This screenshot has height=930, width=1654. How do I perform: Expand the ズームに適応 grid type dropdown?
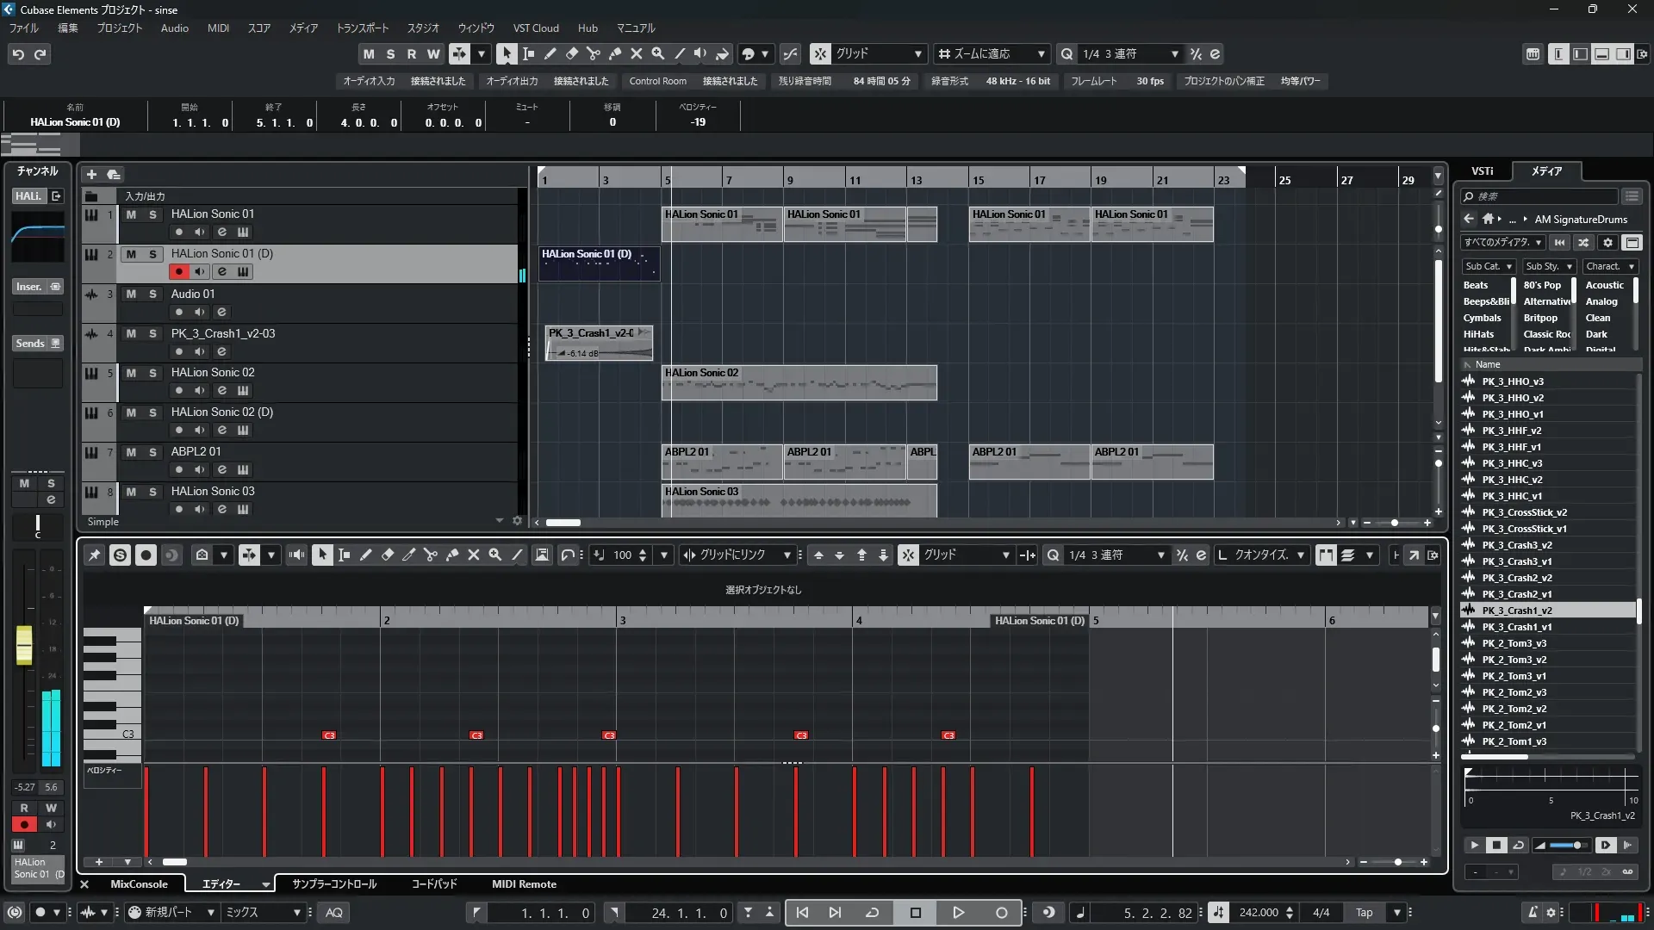(1041, 54)
